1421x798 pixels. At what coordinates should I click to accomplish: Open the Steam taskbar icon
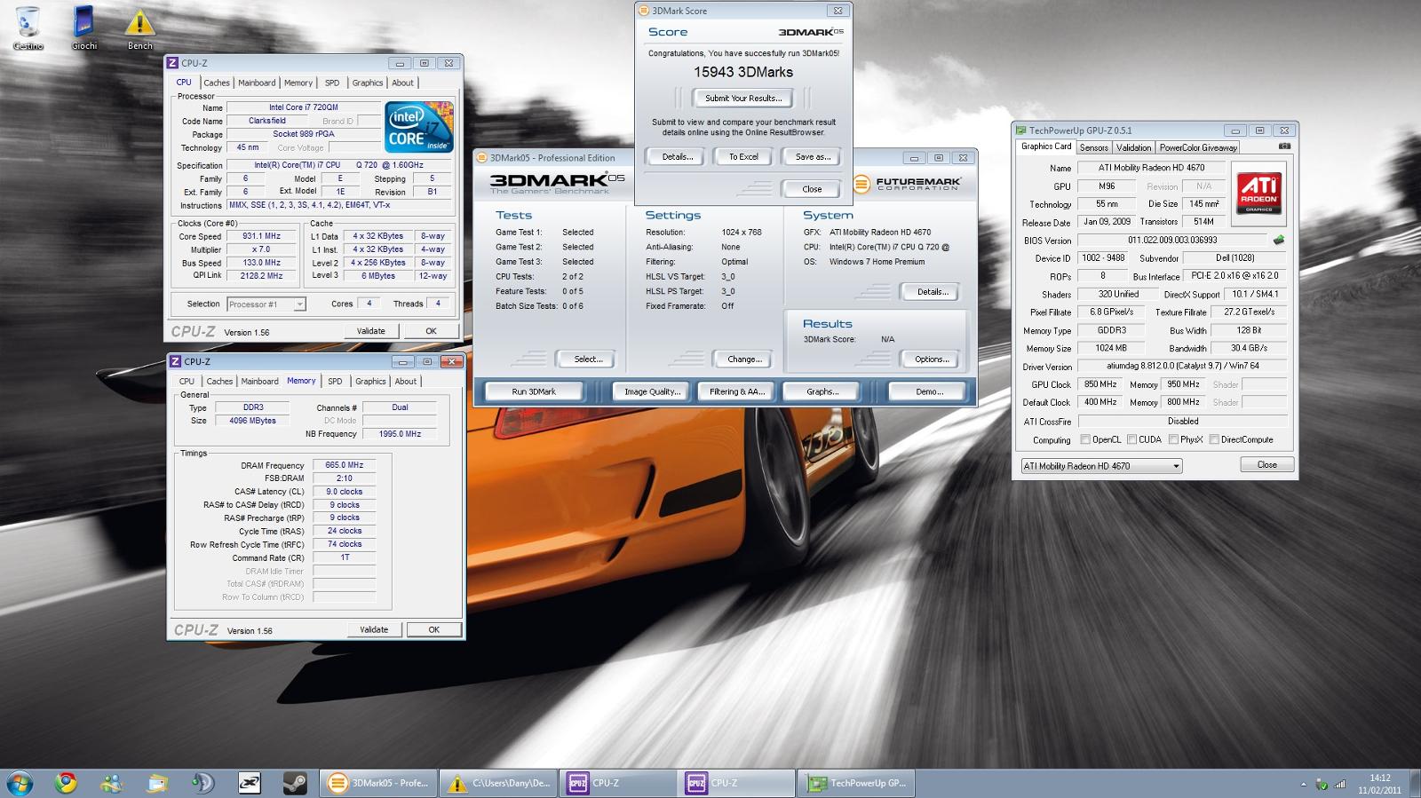pos(295,783)
